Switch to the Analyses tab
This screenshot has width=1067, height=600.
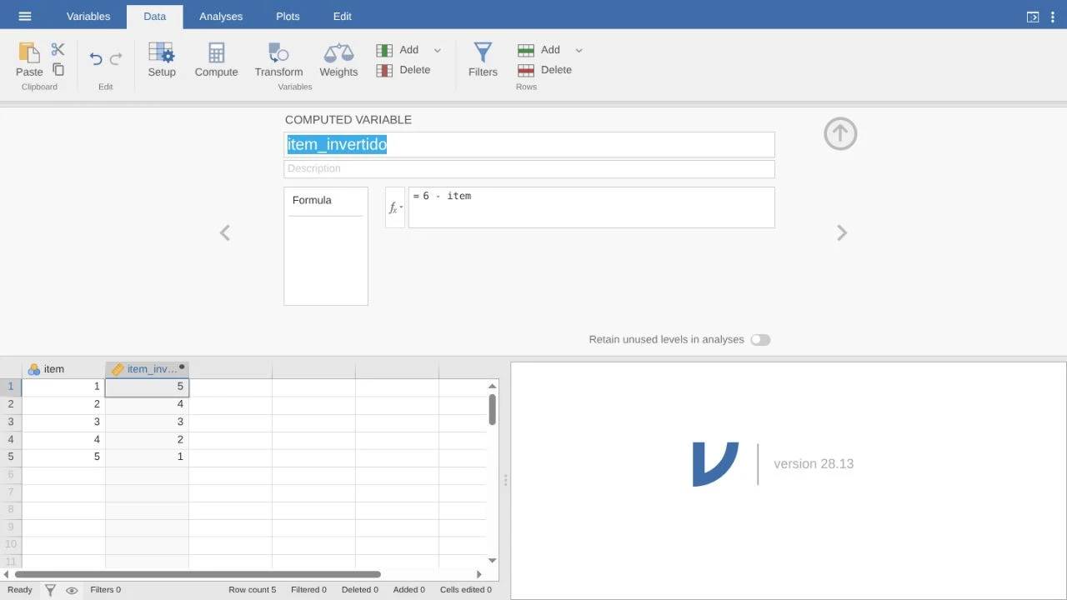point(221,16)
